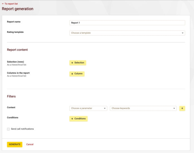Add a row with the Selection button

coord(78,63)
